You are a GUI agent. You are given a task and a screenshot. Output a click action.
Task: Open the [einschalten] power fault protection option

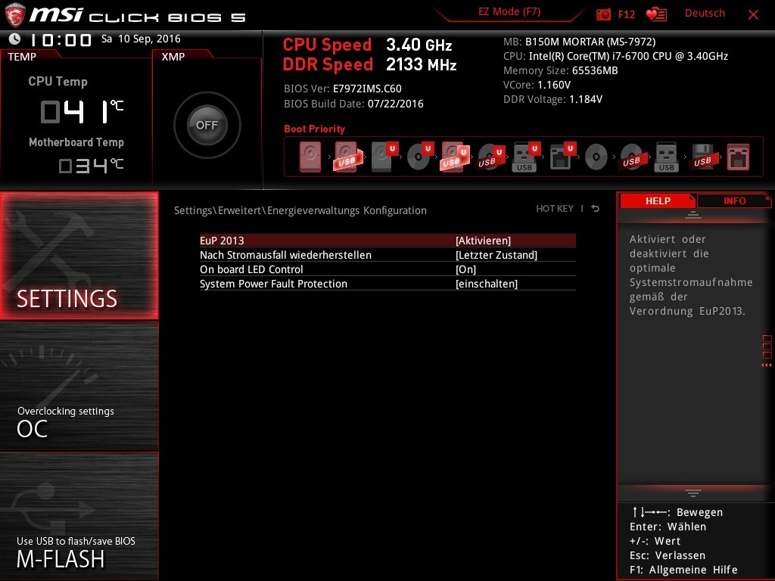point(487,284)
